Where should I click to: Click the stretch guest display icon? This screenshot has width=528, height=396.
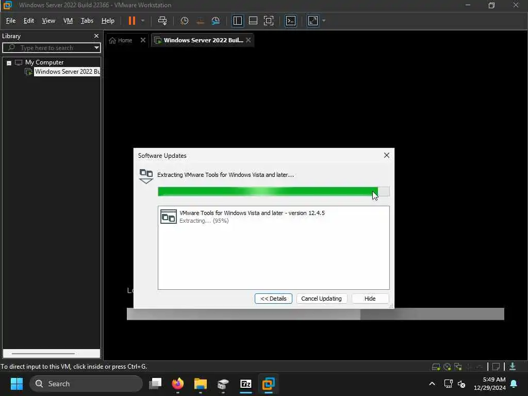tap(313, 21)
